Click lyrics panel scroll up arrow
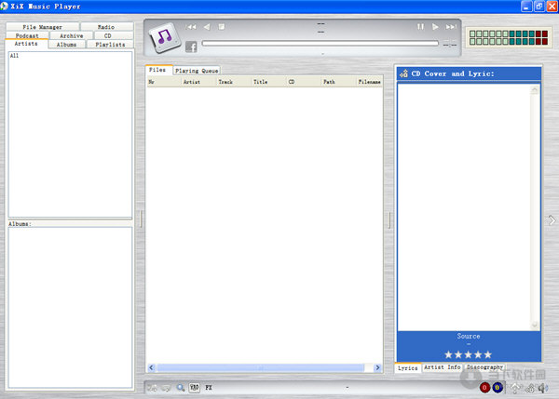Image resolution: width=559 pixels, height=399 pixels. 535,90
